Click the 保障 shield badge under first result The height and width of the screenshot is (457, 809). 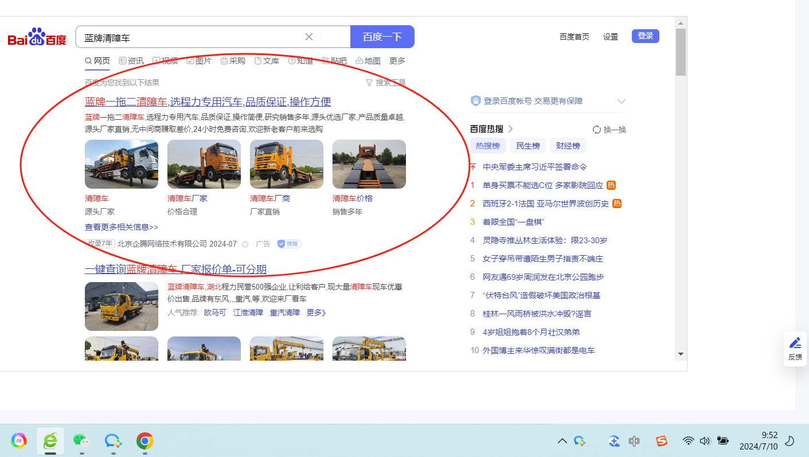pos(289,244)
